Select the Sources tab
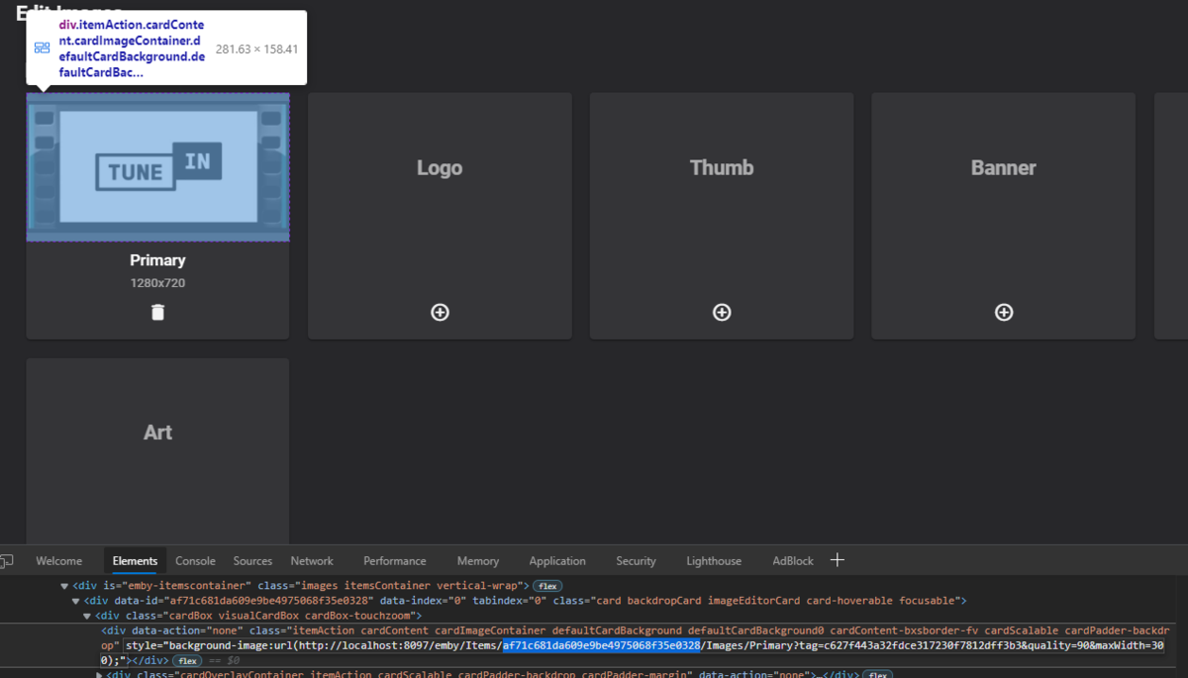 252,561
